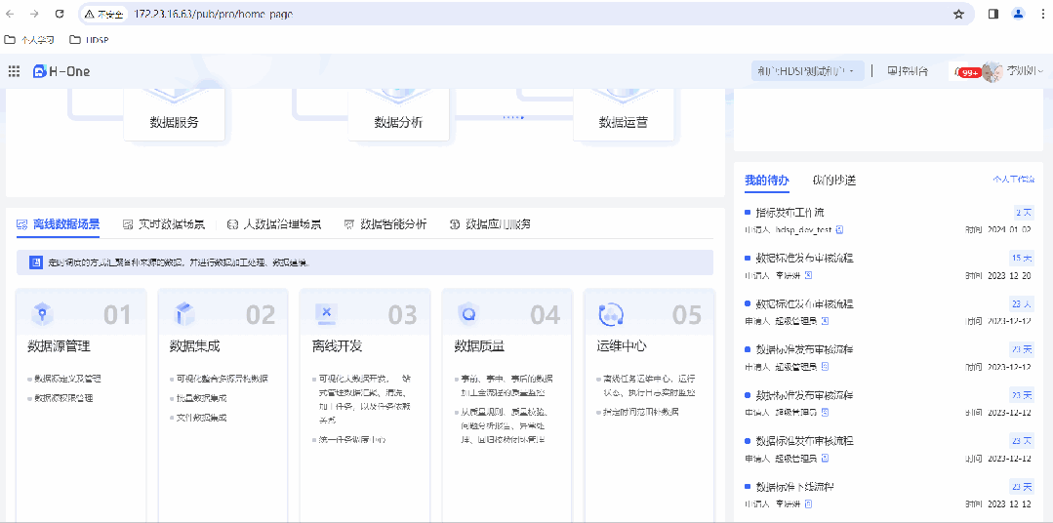Open the 指标发布工作流 todo item

(x=790, y=213)
